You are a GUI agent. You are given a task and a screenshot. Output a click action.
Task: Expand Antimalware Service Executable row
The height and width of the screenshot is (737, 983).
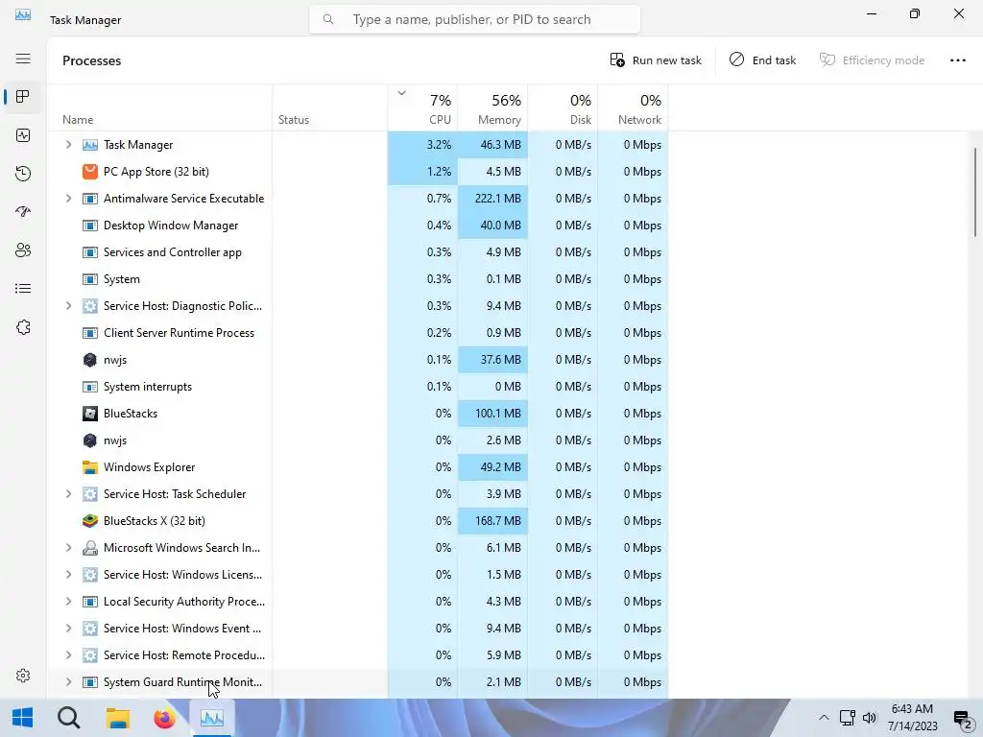point(68,199)
